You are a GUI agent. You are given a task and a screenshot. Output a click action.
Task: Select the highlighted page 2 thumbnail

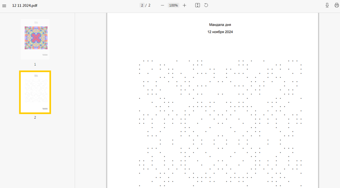point(35,92)
